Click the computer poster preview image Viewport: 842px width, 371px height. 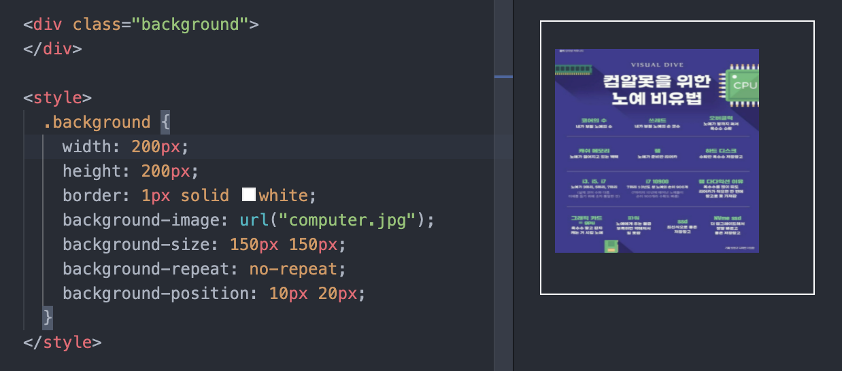(657, 151)
